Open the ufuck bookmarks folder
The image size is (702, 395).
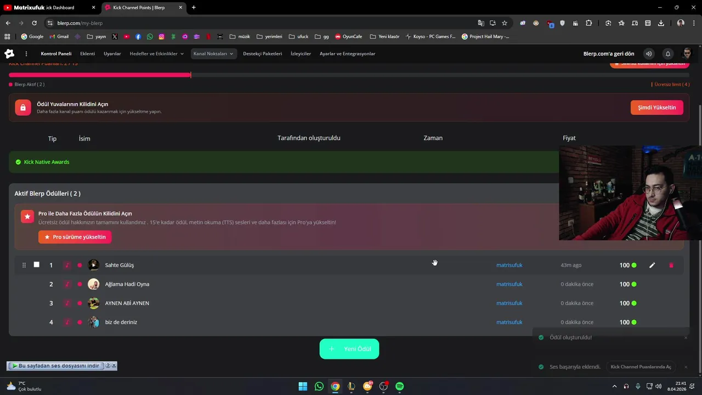click(298, 37)
